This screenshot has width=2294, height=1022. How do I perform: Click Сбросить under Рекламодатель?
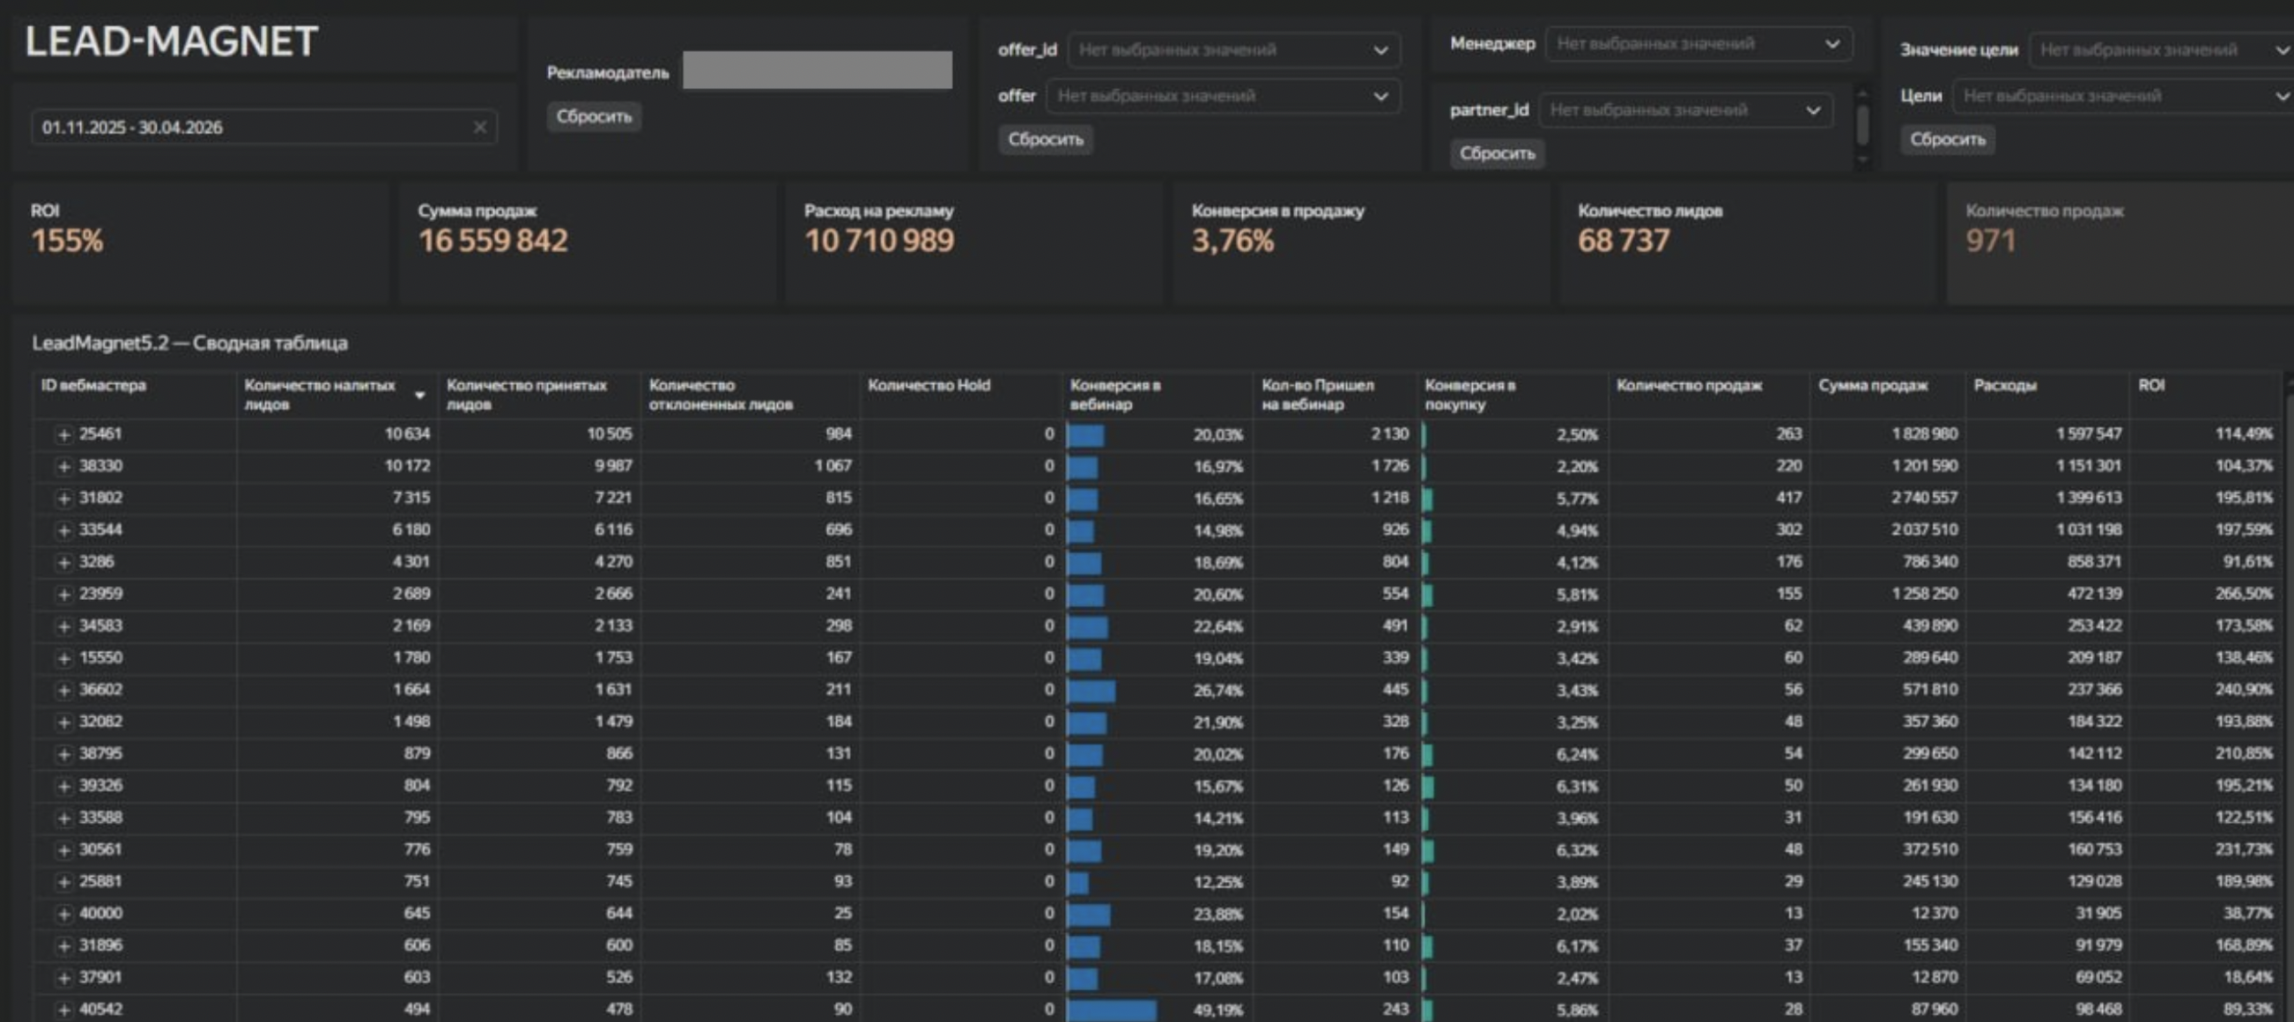point(594,116)
